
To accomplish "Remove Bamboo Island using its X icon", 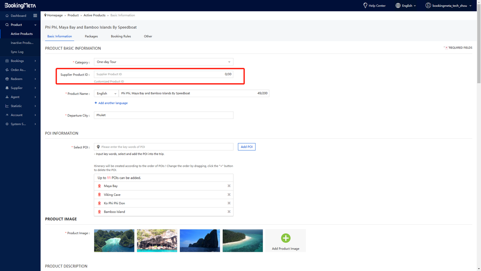I will click(229, 212).
